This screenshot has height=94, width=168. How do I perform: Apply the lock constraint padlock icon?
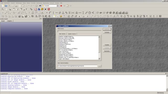pyautogui.click(x=77, y=13)
